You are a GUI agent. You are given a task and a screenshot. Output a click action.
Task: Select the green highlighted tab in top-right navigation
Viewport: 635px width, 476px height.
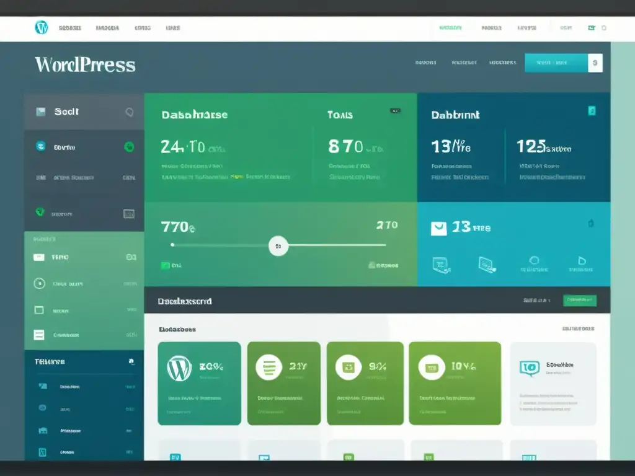tap(450, 28)
